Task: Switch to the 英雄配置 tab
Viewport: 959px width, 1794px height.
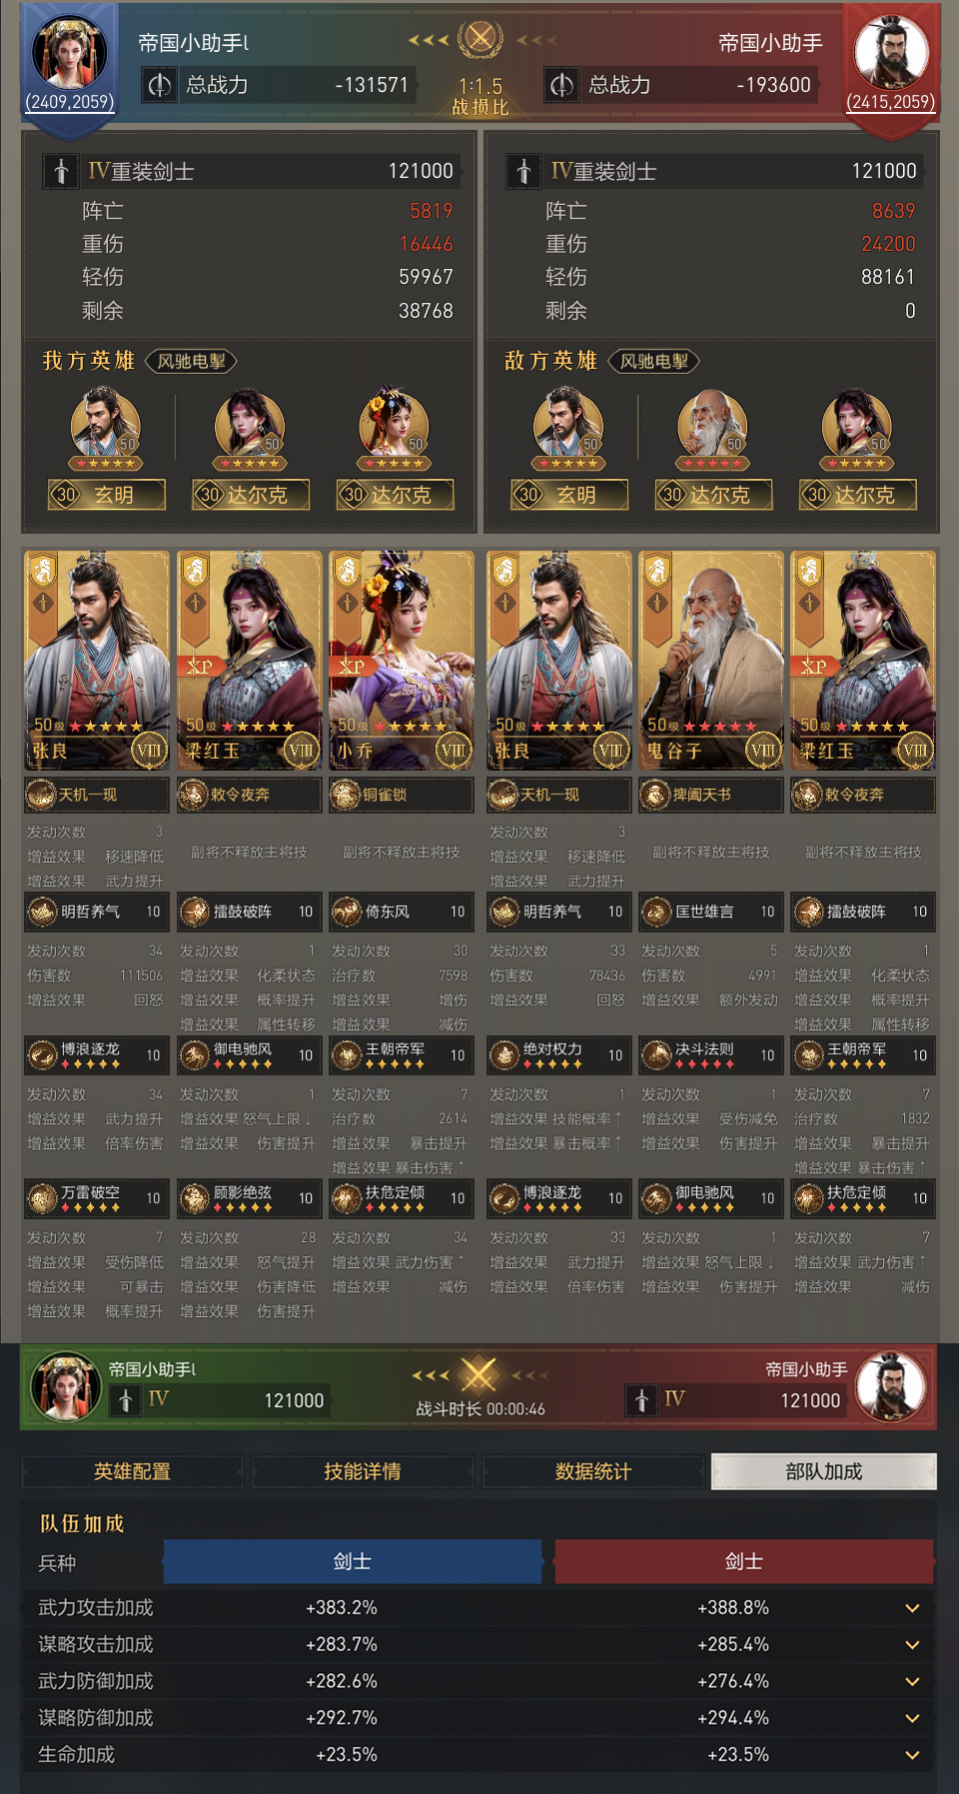Action: click(x=132, y=1471)
